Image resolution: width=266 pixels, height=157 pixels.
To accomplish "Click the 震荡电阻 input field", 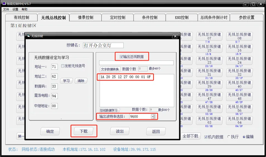I will 54,96.
